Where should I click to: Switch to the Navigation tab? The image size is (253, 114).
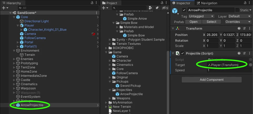[207, 3]
